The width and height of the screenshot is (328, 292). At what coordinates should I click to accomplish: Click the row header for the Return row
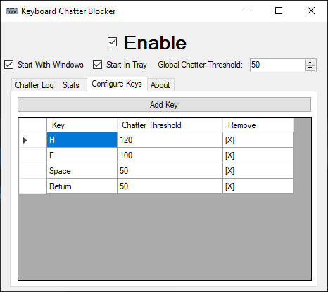point(32,186)
